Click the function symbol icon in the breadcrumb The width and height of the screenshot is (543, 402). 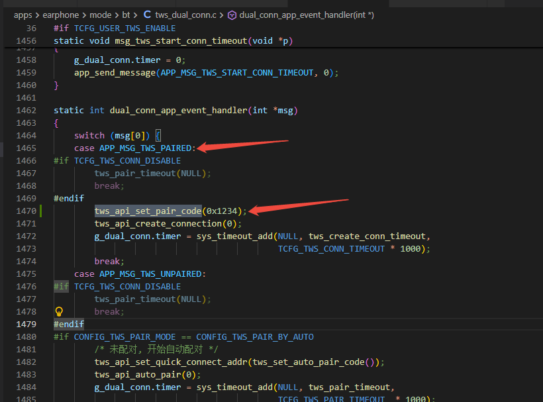pos(232,15)
